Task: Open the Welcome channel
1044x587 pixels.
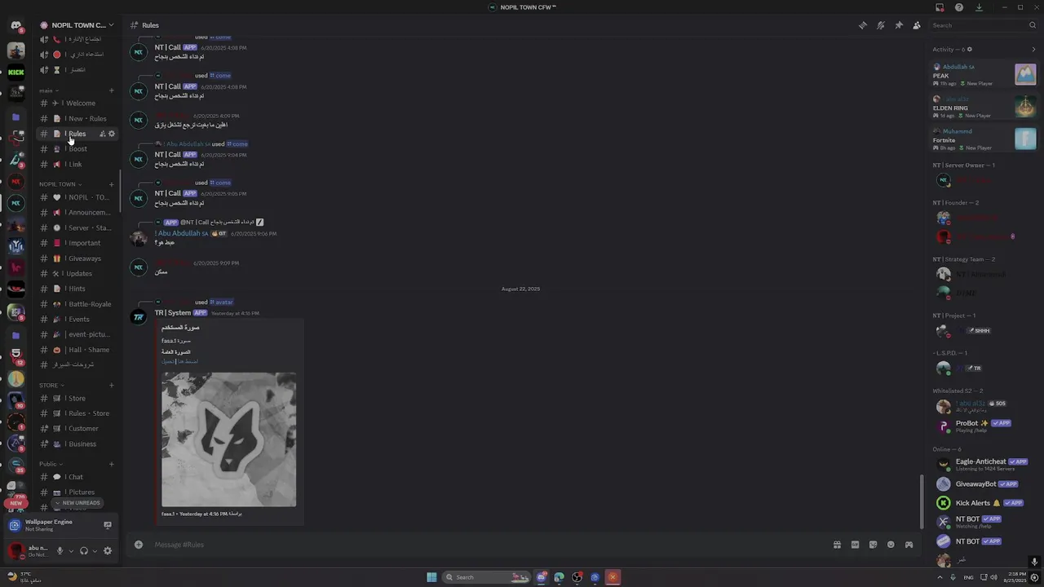Action: [x=78, y=104]
